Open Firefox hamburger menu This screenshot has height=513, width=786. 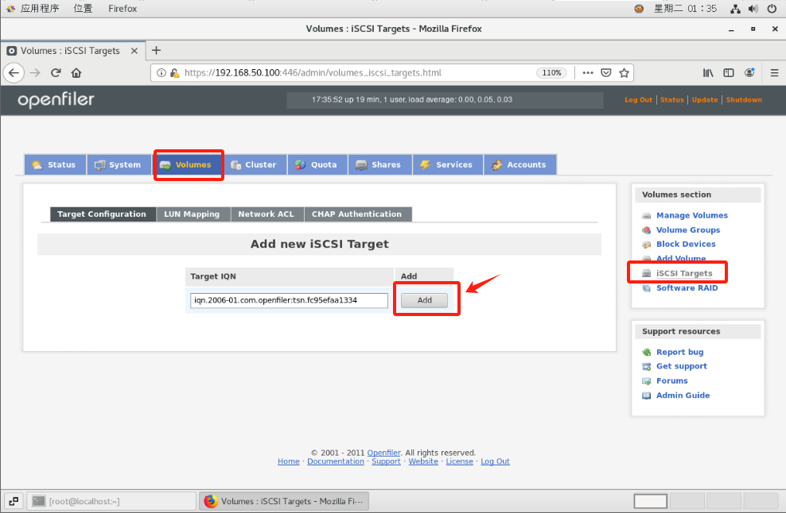pyautogui.click(x=775, y=73)
